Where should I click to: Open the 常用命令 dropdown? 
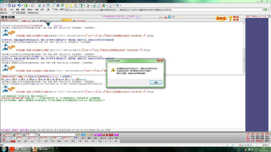22,138
